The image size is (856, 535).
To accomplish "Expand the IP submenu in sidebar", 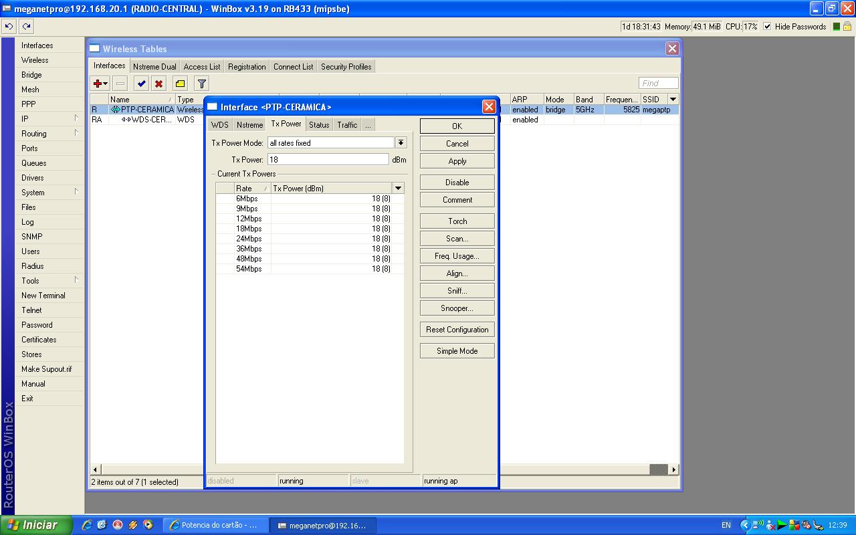I will 76,118.
